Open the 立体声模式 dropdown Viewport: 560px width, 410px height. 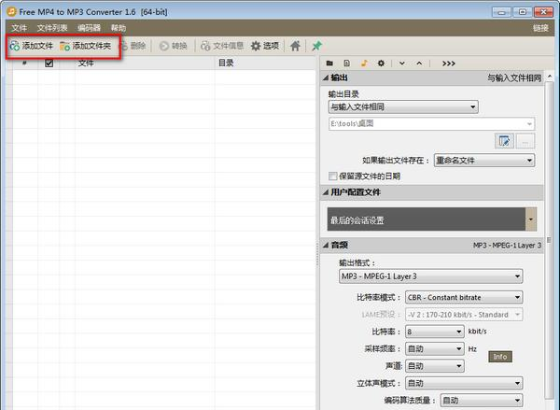(x=464, y=383)
